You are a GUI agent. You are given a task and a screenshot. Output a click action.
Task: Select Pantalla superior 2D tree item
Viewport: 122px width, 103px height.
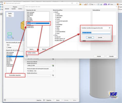pos(60,39)
